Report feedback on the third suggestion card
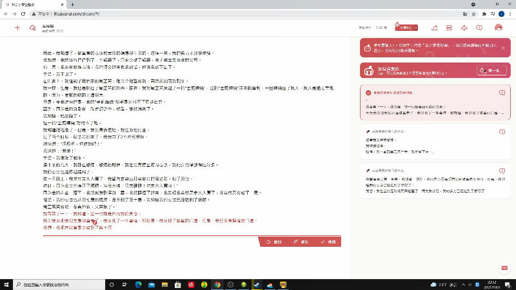The width and height of the screenshot is (516, 290). click(502, 171)
